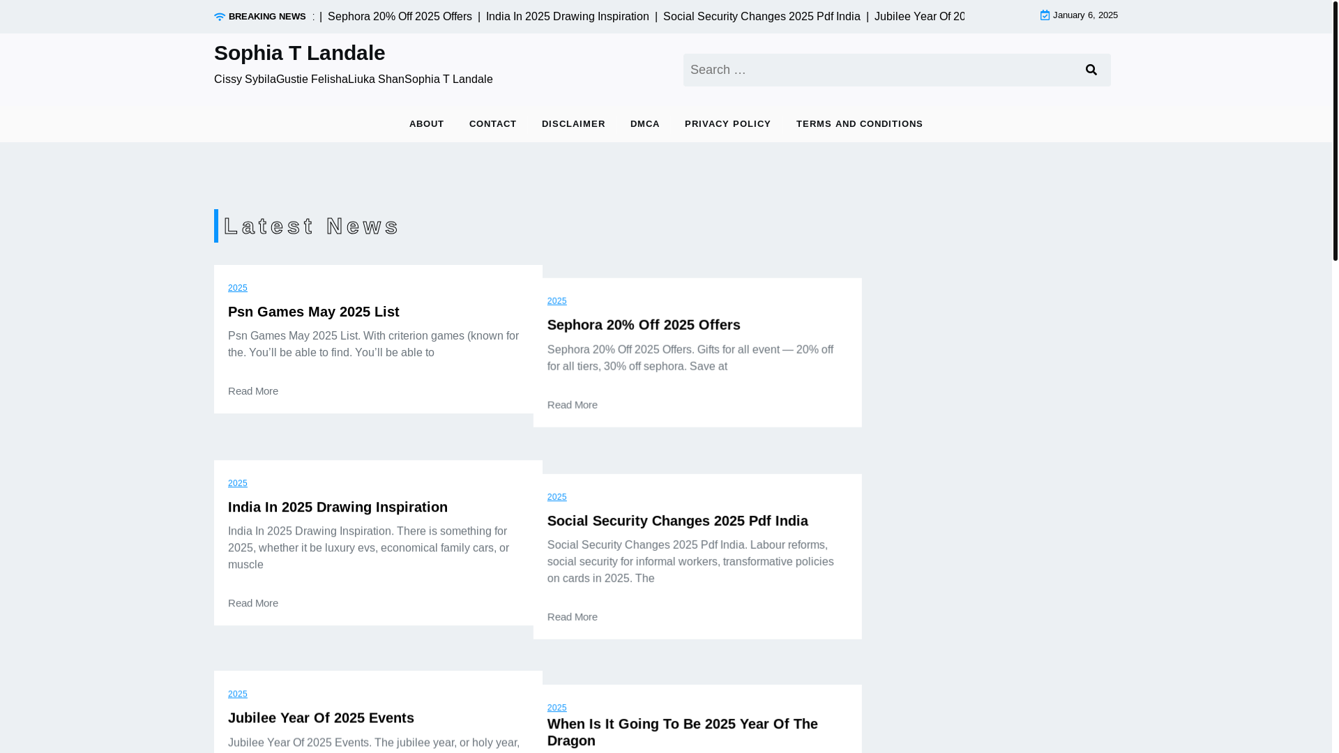
Task: Click ticker headline Jubilee Year Of 20
Action: [x=919, y=17]
